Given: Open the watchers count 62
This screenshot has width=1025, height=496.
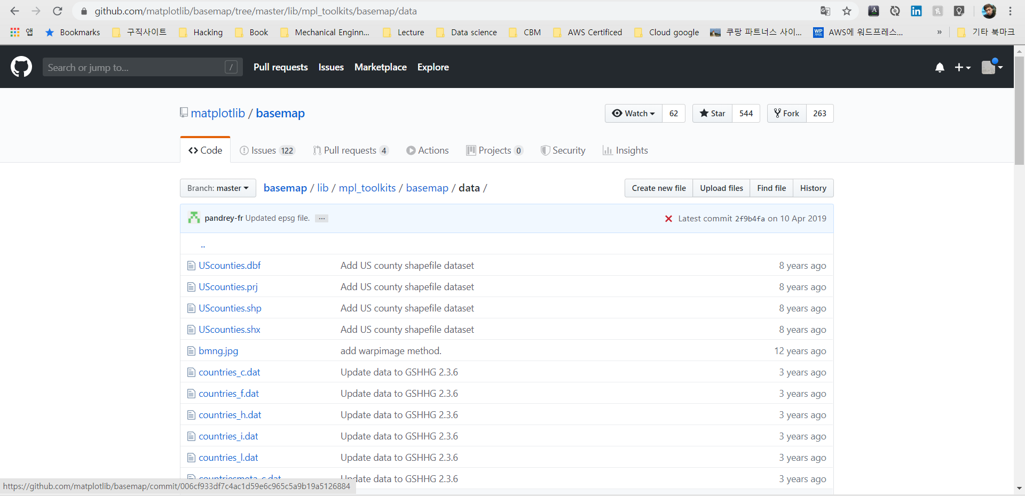Looking at the screenshot, I should [x=674, y=114].
